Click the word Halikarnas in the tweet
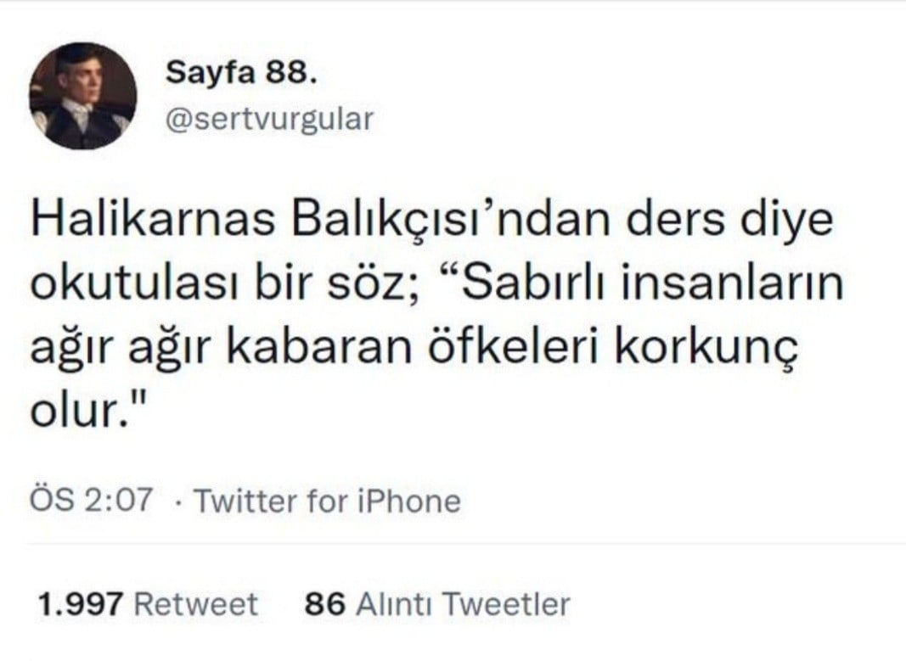 click(x=153, y=220)
